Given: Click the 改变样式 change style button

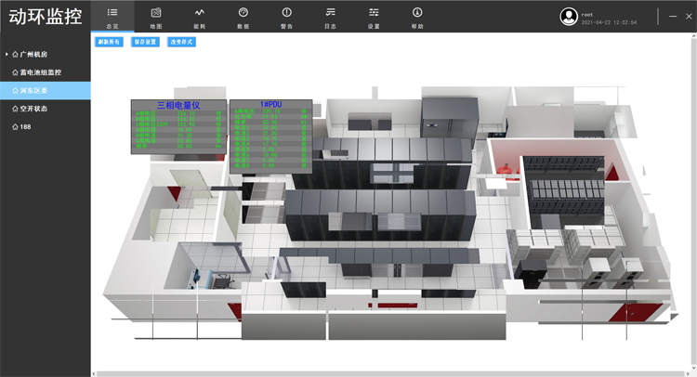Looking at the screenshot, I should point(181,42).
